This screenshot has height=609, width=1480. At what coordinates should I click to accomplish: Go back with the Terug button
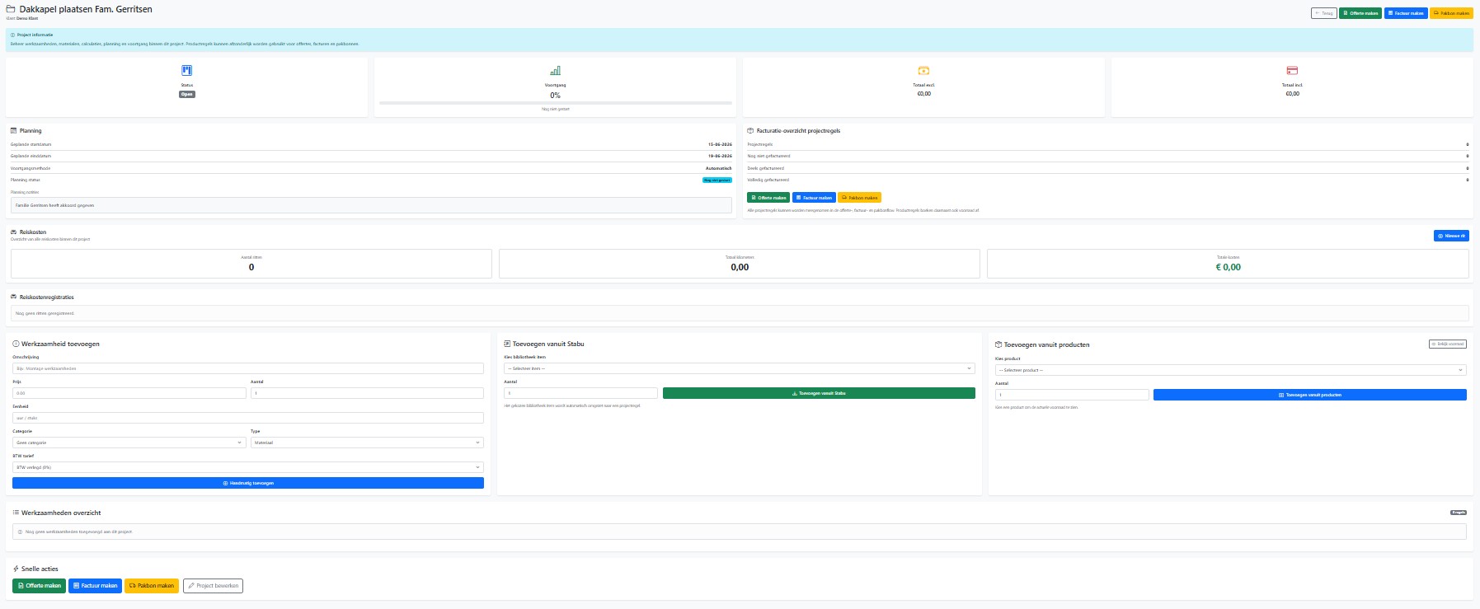[x=1323, y=13]
